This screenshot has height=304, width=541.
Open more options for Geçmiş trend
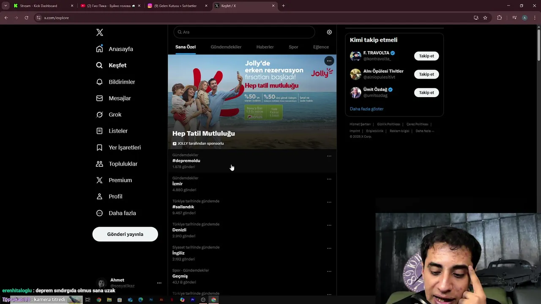pos(329,271)
